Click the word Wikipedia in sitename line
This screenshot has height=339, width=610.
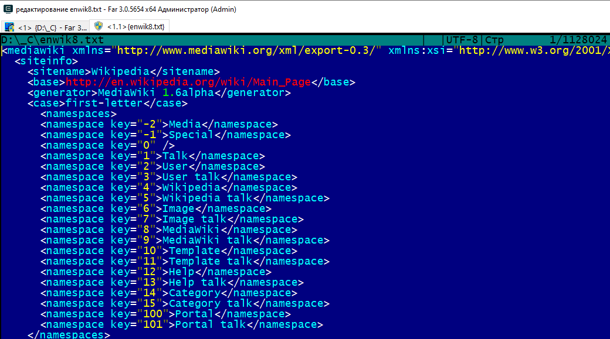(x=120, y=71)
